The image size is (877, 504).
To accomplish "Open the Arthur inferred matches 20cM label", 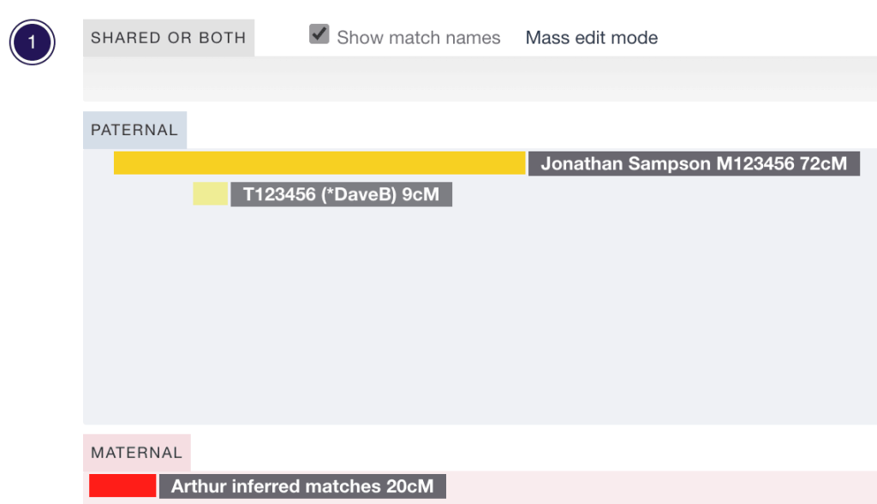I will click(x=301, y=486).
